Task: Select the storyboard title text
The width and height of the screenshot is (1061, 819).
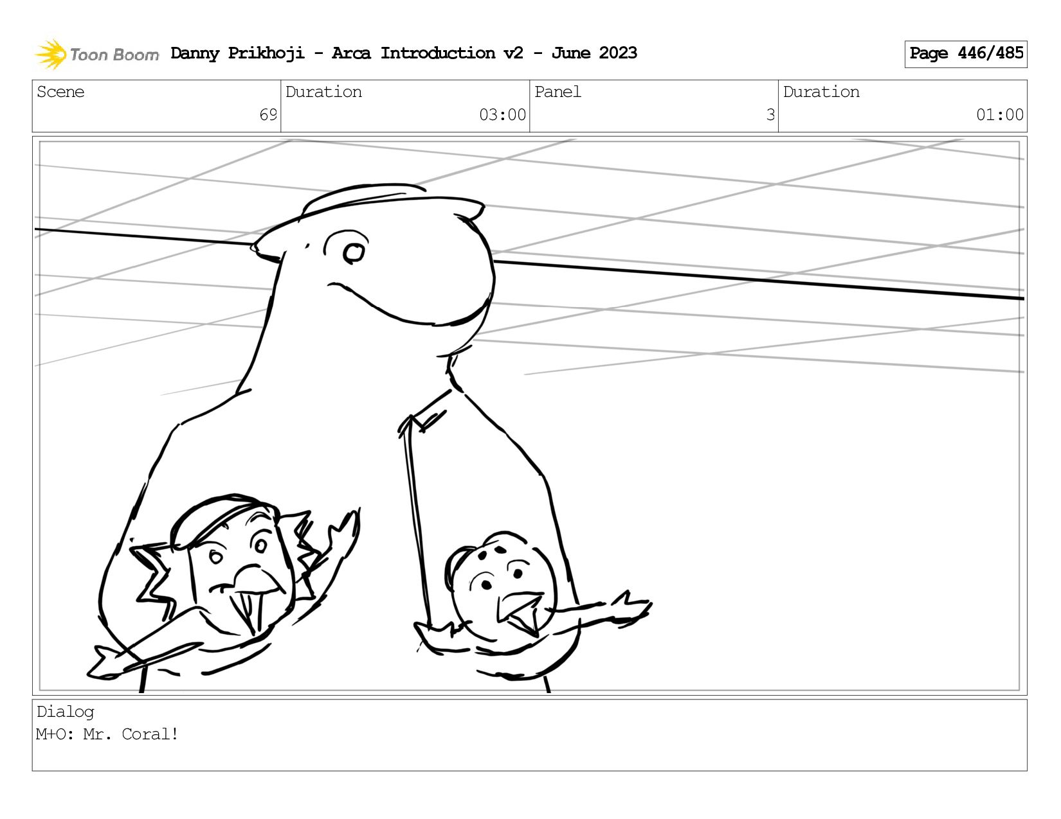Action: (404, 53)
